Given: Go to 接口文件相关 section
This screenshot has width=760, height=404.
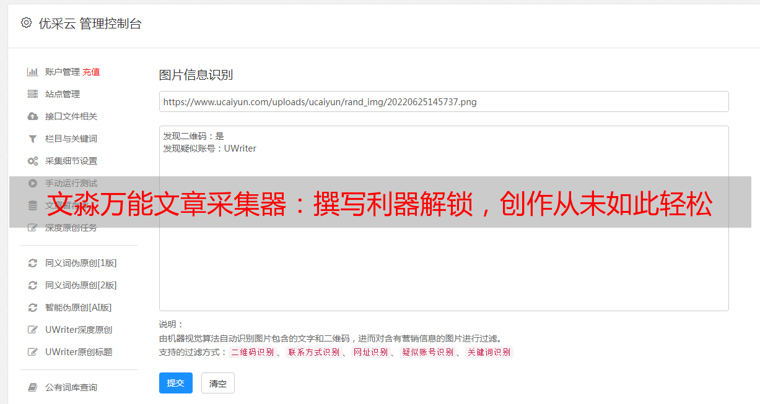Looking at the screenshot, I should tap(71, 116).
